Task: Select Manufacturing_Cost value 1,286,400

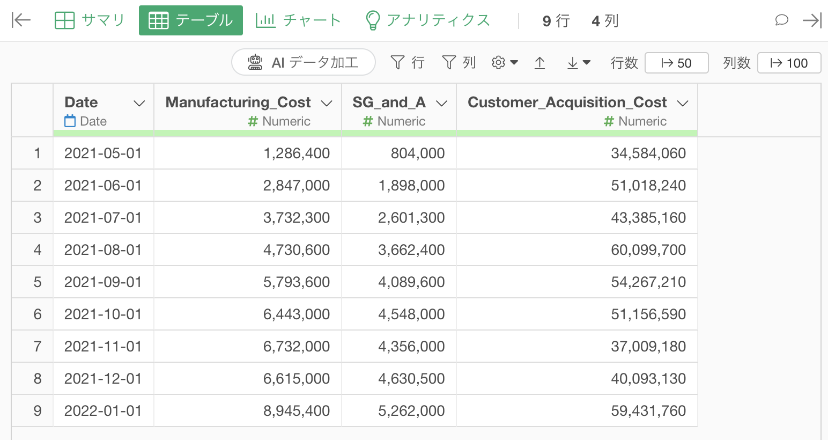Action: click(248, 153)
